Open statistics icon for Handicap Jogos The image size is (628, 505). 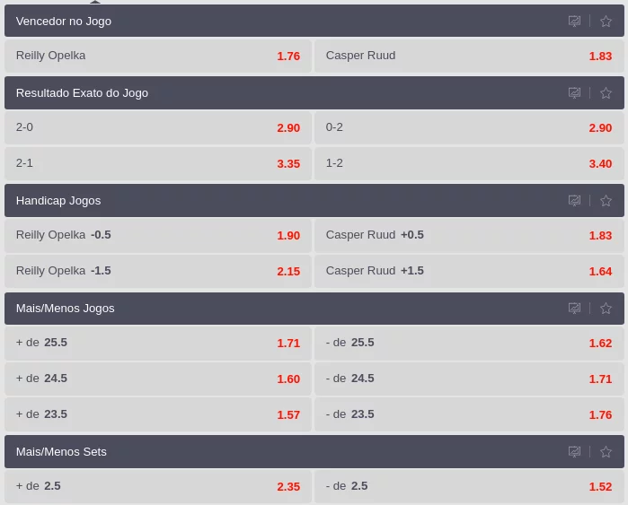point(574,200)
